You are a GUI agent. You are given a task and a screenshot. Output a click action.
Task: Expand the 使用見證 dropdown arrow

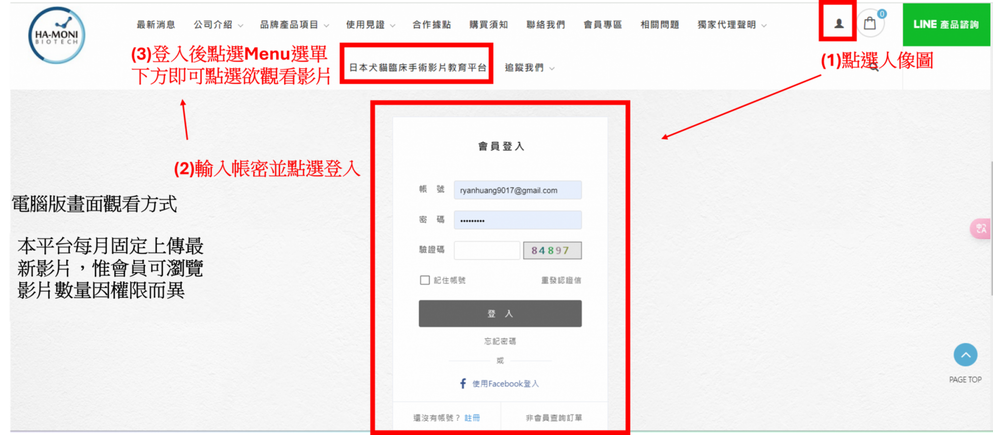pyautogui.click(x=393, y=26)
